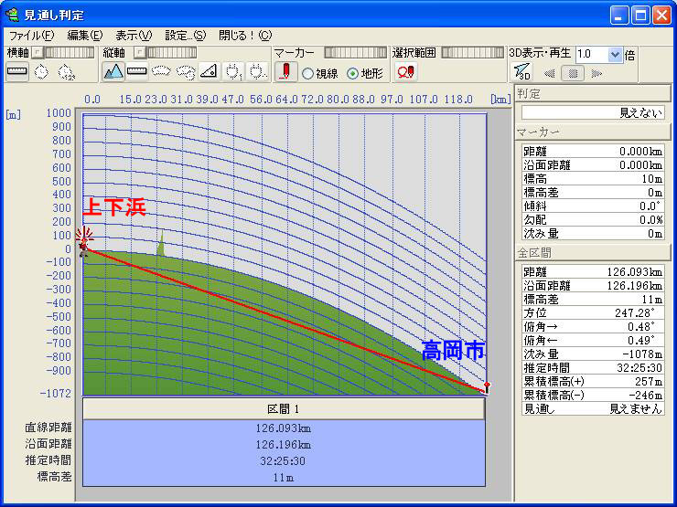
Task: Click the 標高差 label below the graph
Action: (x=54, y=477)
